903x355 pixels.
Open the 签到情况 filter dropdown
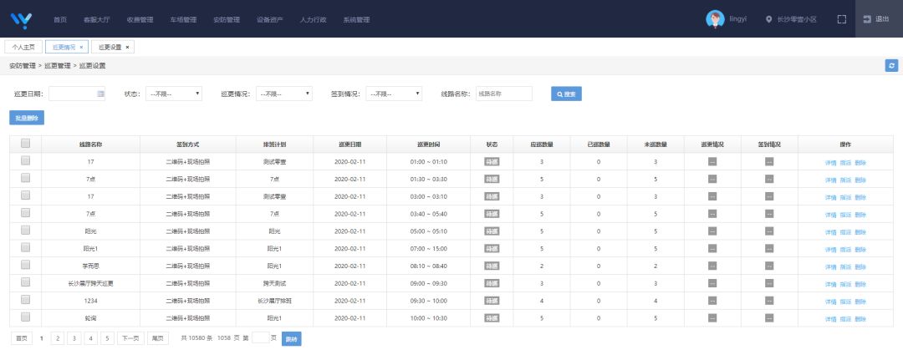tap(395, 94)
